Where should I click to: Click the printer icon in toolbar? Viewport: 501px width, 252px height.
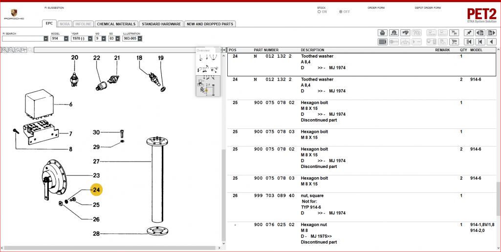(382, 33)
